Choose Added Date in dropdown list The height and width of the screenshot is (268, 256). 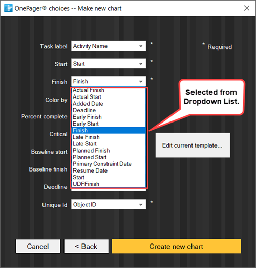coord(109,104)
